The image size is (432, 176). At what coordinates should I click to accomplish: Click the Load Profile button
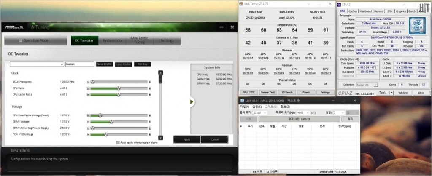click(x=124, y=64)
